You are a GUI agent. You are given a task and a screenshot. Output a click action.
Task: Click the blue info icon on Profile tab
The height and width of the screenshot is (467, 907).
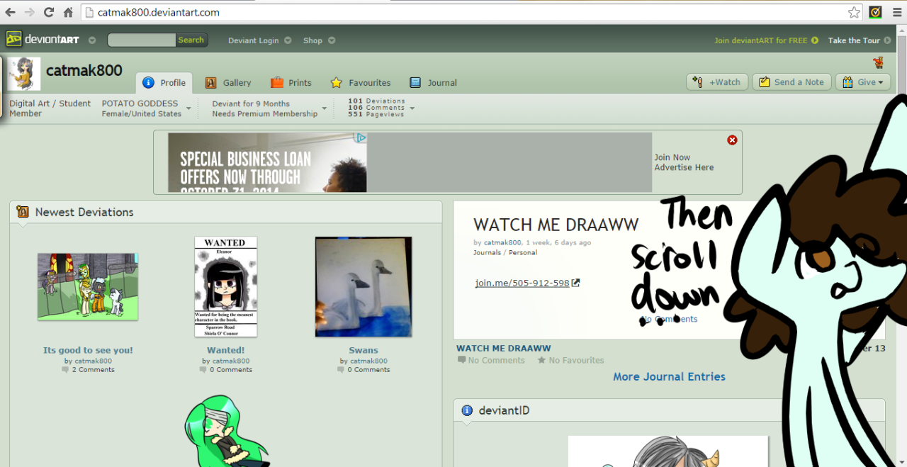click(148, 83)
